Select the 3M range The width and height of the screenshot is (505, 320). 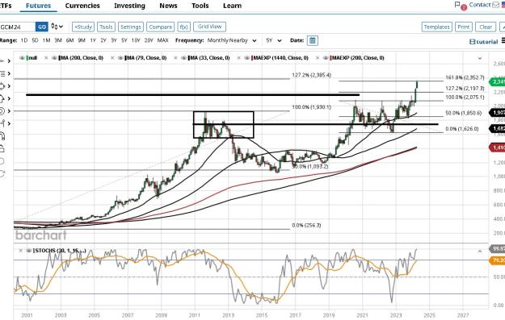pos(58,40)
